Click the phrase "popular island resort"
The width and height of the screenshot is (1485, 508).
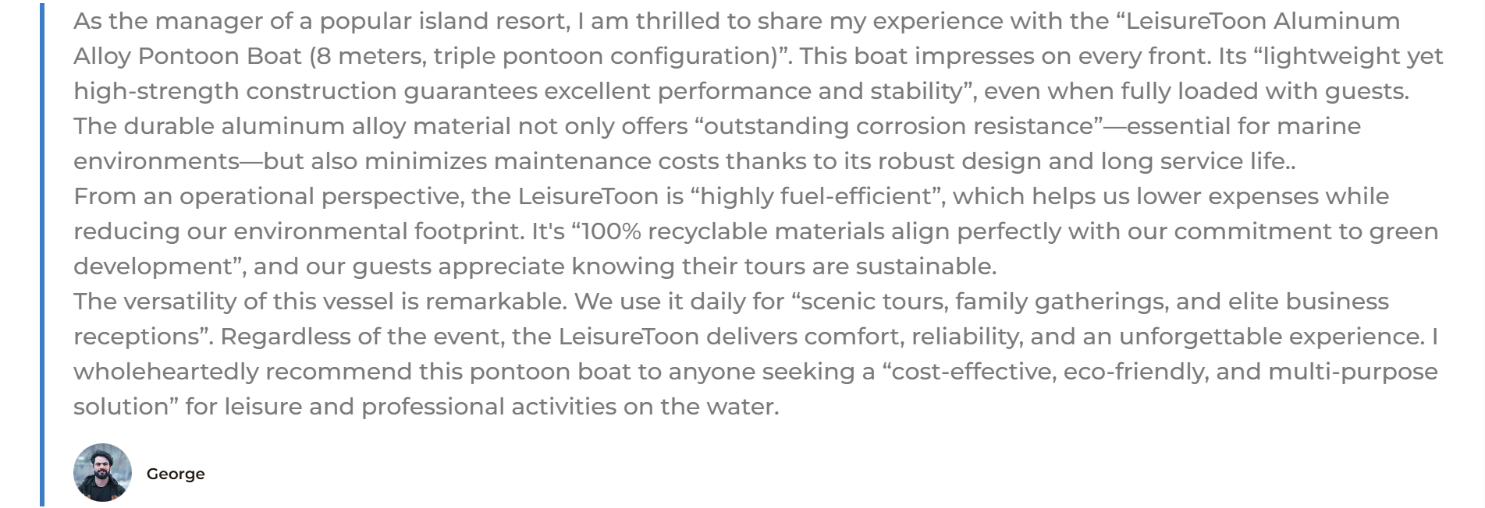click(x=444, y=21)
